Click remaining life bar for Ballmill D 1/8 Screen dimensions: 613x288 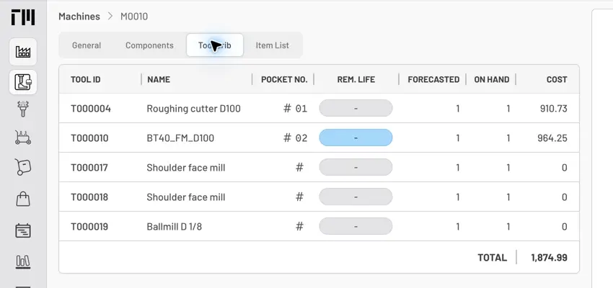tap(356, 226)
